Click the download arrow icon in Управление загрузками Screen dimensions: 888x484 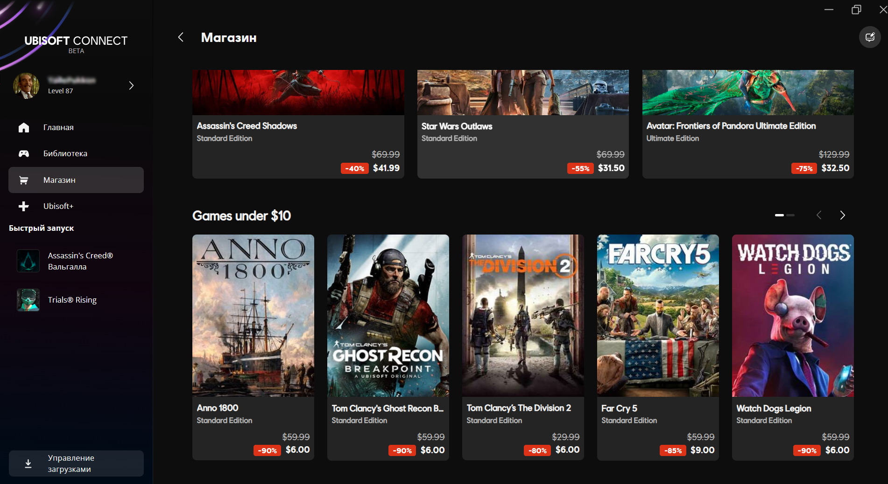[28, 463]
